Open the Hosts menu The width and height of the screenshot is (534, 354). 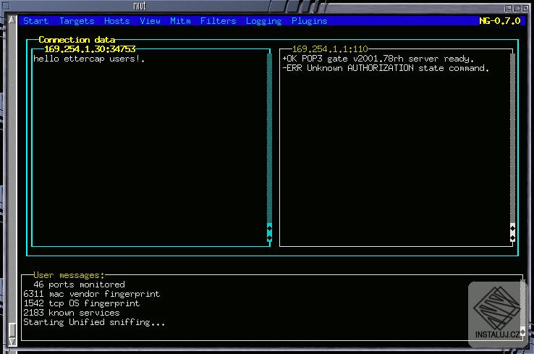click(116, 21)
